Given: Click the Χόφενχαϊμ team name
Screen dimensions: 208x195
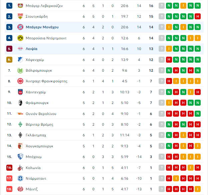Looking at the screenshot, I should click(x=35, y=60).
